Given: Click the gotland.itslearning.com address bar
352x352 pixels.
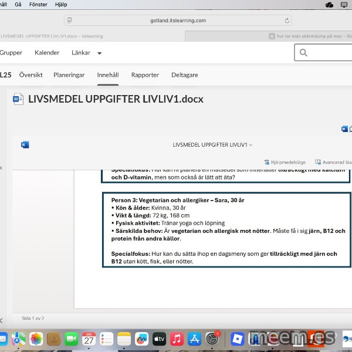Looking at the screenshot, I should pyautogui.click(x=178, y=21).
